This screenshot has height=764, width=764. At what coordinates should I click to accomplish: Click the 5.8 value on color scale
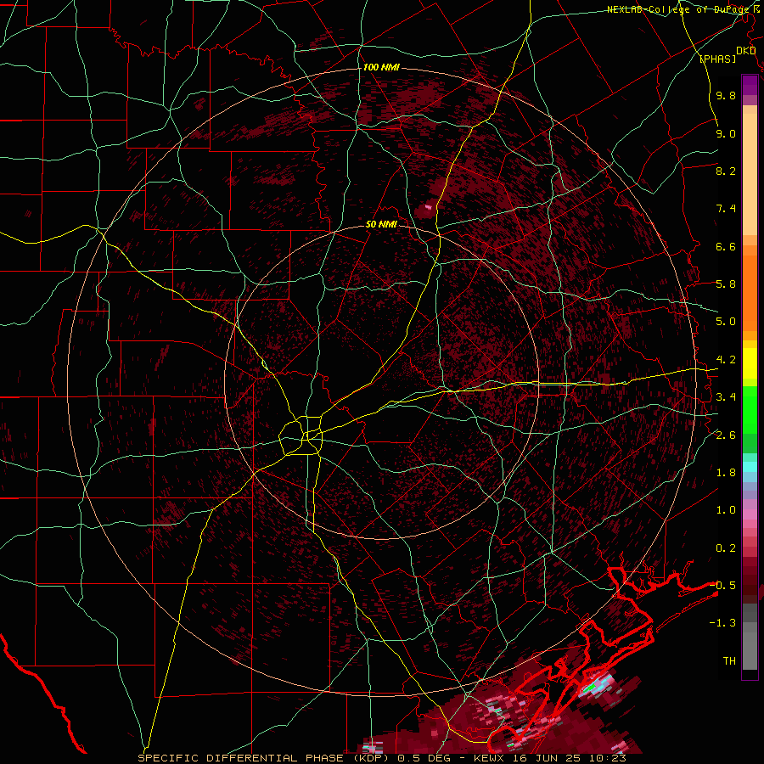pyautogui.click(x=726, y=284)
